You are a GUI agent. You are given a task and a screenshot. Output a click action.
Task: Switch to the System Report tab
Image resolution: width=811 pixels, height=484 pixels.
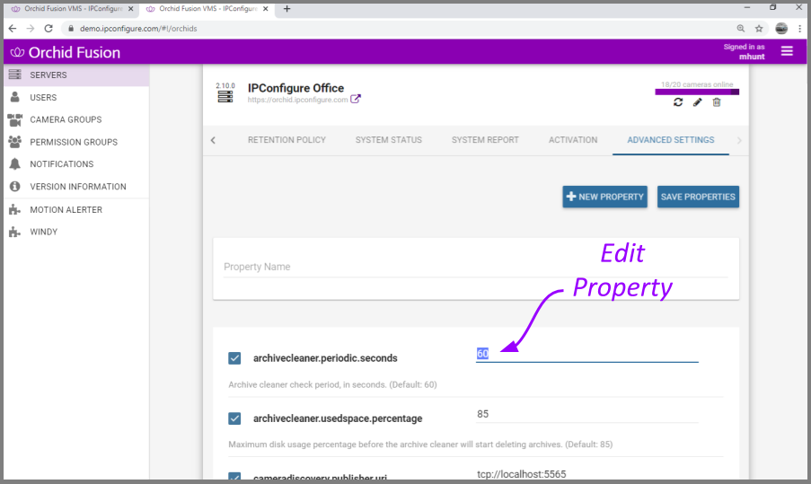[x=485, y=140]
